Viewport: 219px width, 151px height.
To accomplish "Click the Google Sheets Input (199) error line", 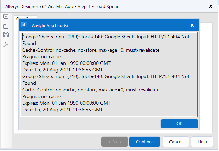I will (x=105, y=37).
